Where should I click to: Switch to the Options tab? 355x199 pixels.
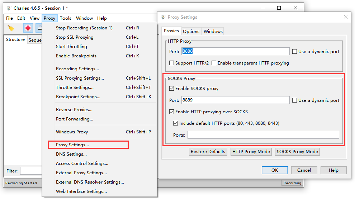pos(191,32)
